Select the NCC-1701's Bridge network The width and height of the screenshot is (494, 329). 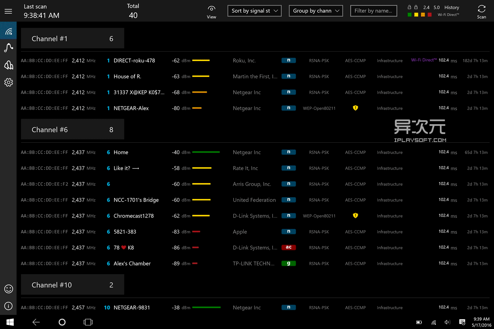click(x=136, y=200)
